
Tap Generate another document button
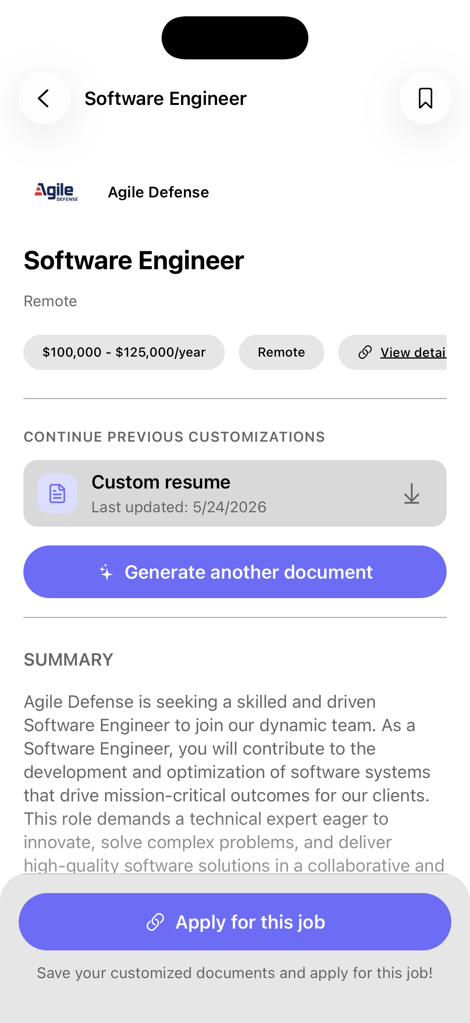pos(235,572)
